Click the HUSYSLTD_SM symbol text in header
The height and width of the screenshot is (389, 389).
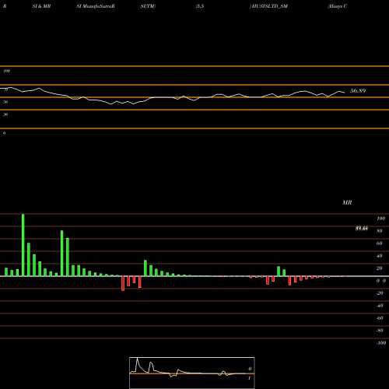coord(270,6)
